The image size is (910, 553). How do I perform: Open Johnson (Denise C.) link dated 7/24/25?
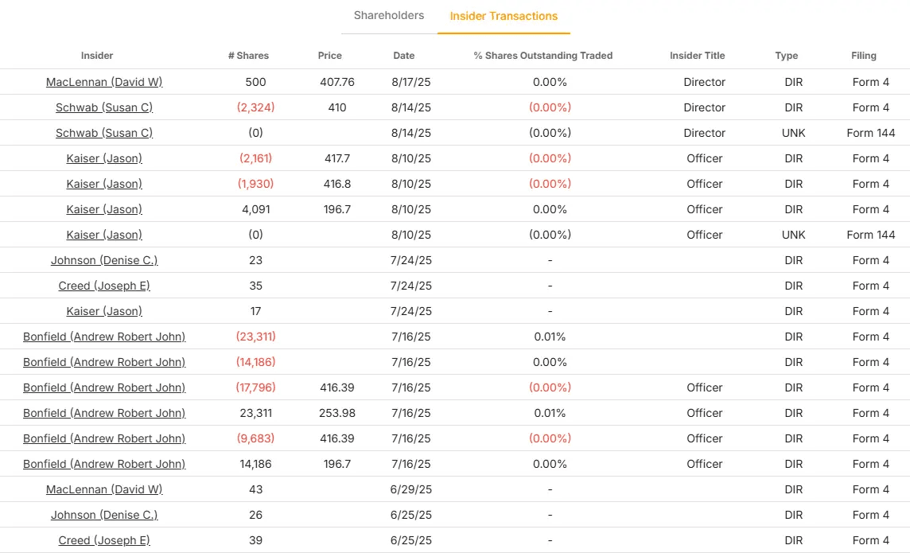[104, 260]
